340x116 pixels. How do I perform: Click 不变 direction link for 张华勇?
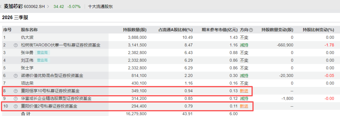[244, 53]
